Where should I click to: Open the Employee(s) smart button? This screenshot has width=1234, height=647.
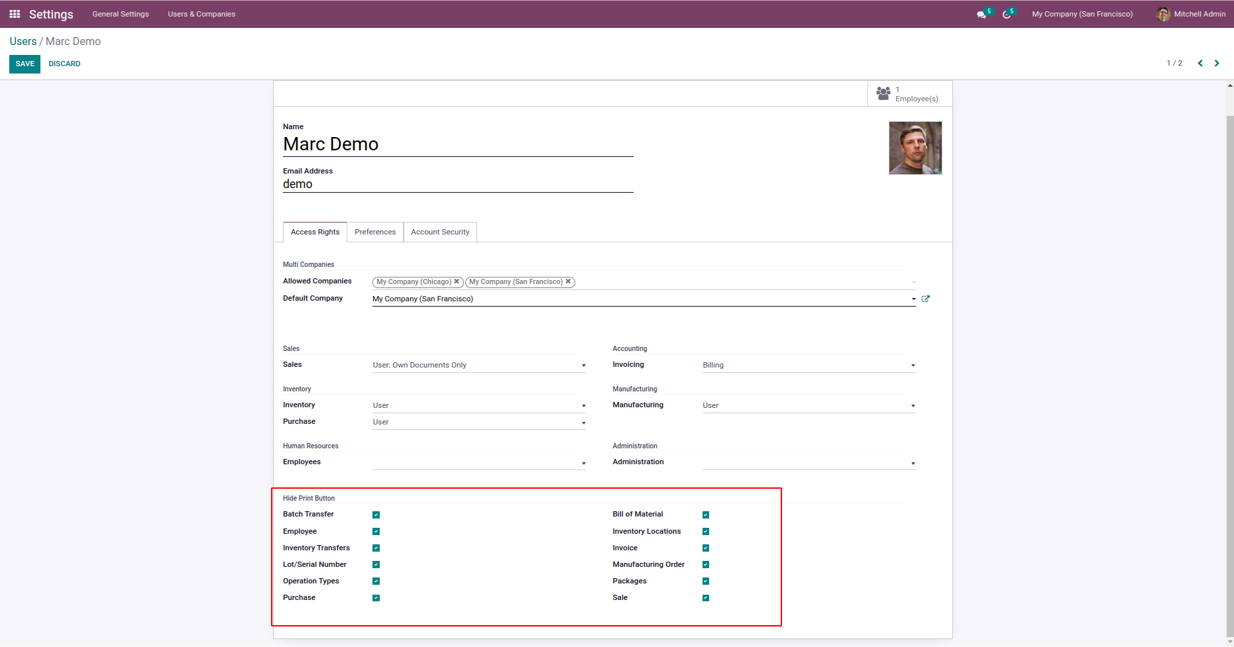[909, 94]
